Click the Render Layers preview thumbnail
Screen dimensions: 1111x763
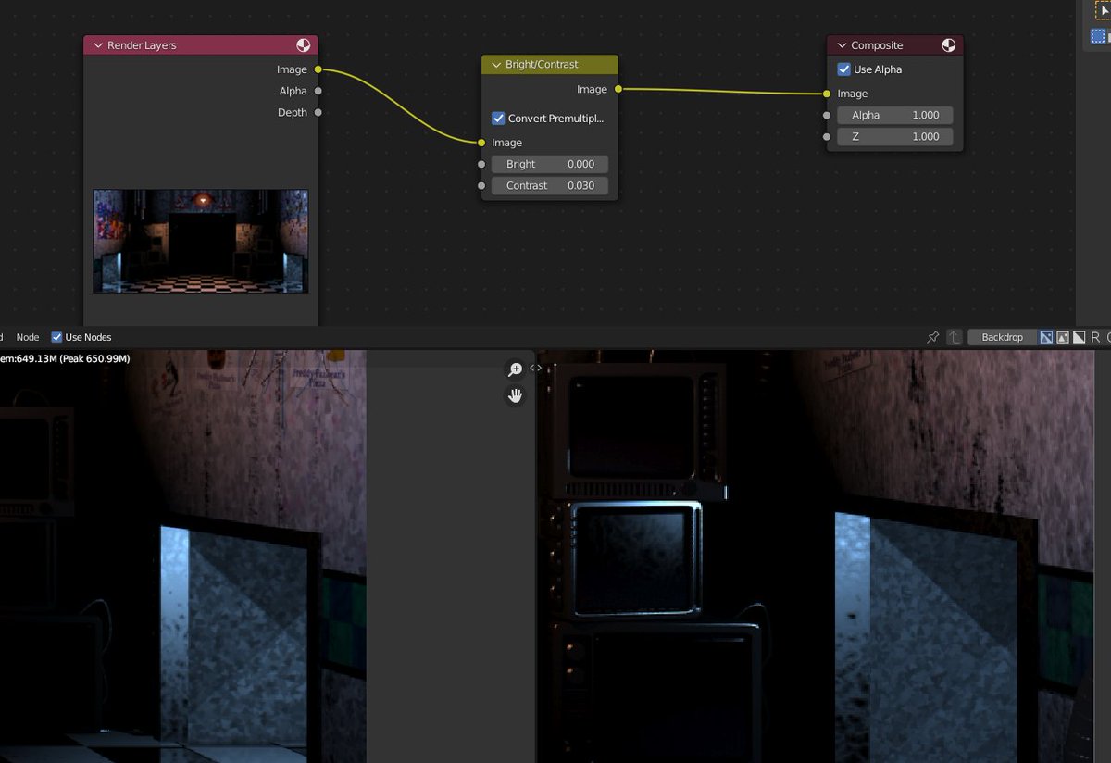click(x=201, y=241)
